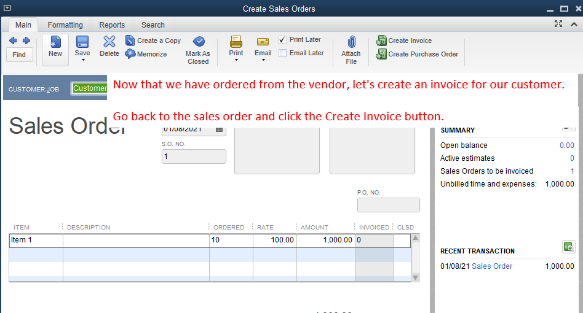
Task: Click the Open balance 0.00 value
Action: (567, 145)
